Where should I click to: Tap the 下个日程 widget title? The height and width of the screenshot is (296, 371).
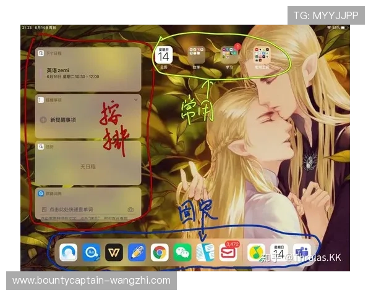pos(54,54)
